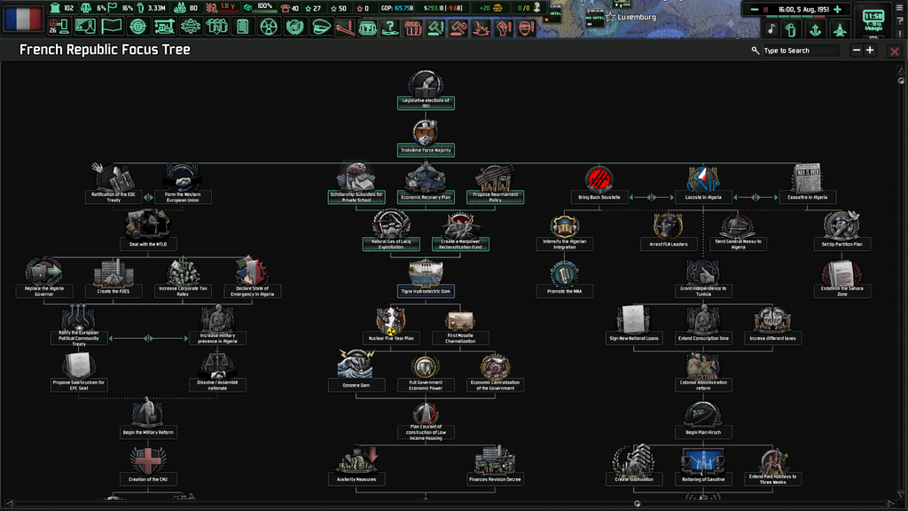Click the horizontal scrollbar thumb
908x511 pixels.
(637, 504)
